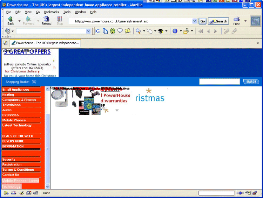Open Terms & Conditions link
Image resolution: width=263 pixels, height=198 pixels.
click(x=18, y=170)
